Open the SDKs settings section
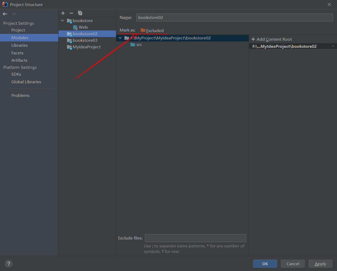 pyautogui.click(x=16, y=74)
